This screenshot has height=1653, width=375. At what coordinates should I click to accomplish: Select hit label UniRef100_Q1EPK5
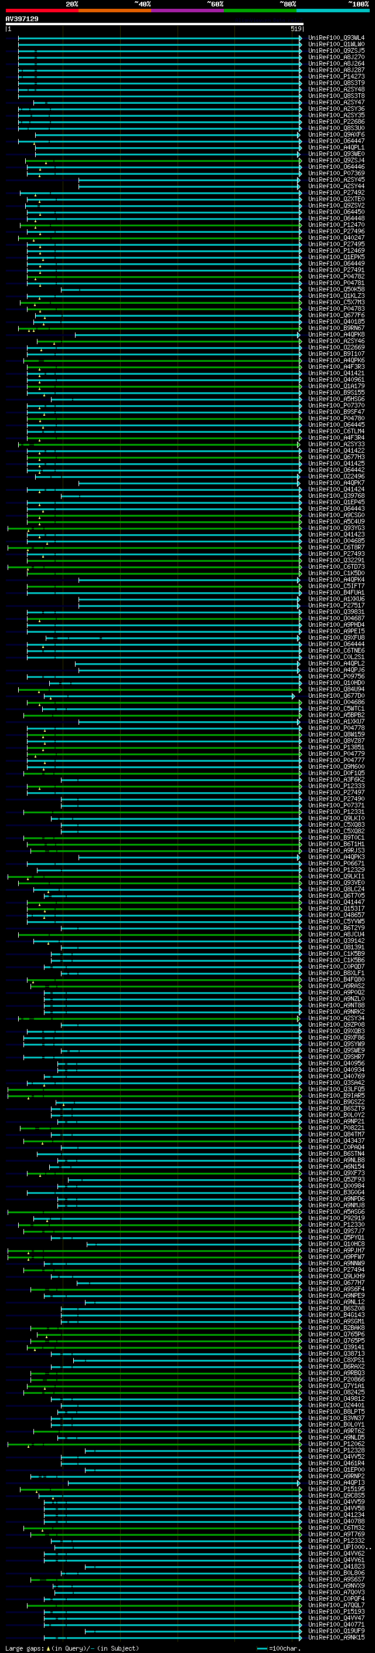point(336,257)
